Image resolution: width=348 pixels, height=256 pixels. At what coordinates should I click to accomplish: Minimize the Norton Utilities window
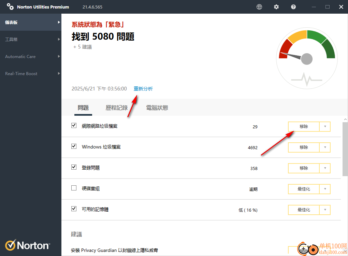tap(314, 7)
